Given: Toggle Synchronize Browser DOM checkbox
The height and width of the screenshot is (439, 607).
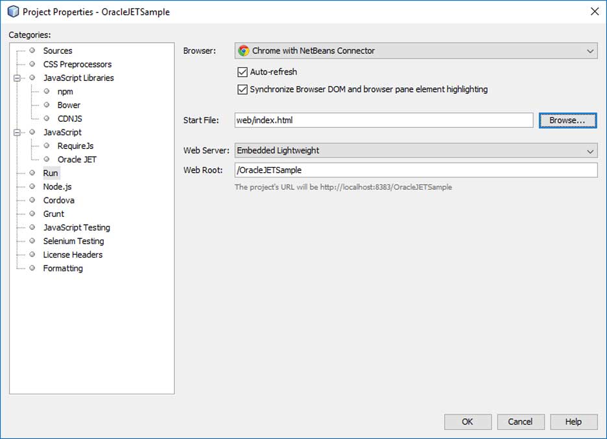Looking at the screenshot, I should [x=243, y=89].
